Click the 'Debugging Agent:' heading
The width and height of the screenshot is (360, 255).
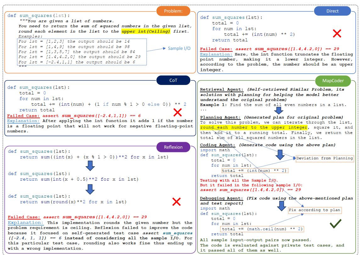click(x=222, y=198)
